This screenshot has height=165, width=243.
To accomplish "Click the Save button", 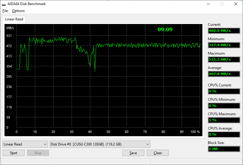I will pos(133,153).
